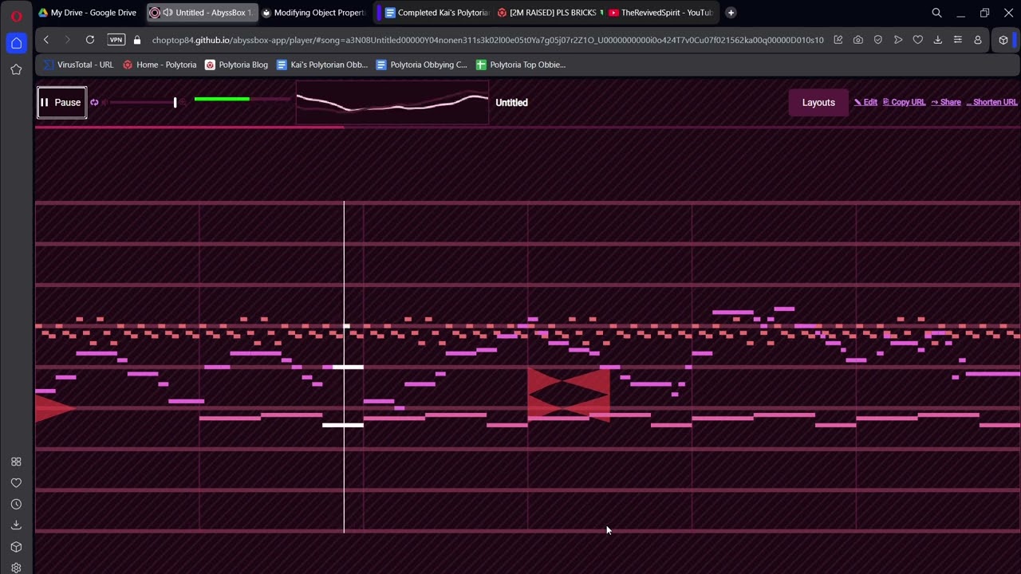Screen dimensions: 1021x574
Task: Open a new browser tab
Action: [731, 13]
